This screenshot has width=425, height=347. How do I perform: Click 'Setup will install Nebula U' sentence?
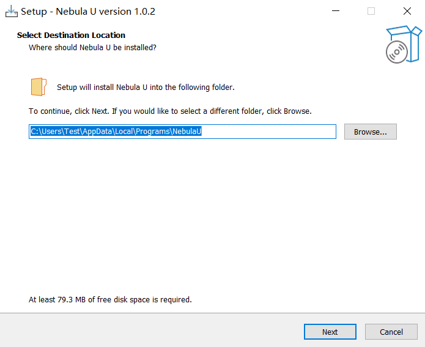(146, 88)
